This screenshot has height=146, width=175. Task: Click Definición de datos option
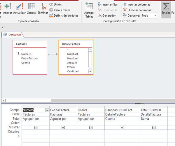(64, 16)
